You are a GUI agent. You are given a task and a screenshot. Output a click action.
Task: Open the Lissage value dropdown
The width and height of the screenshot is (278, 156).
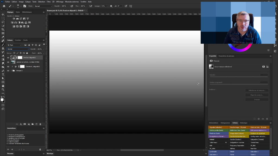[107, 6]
